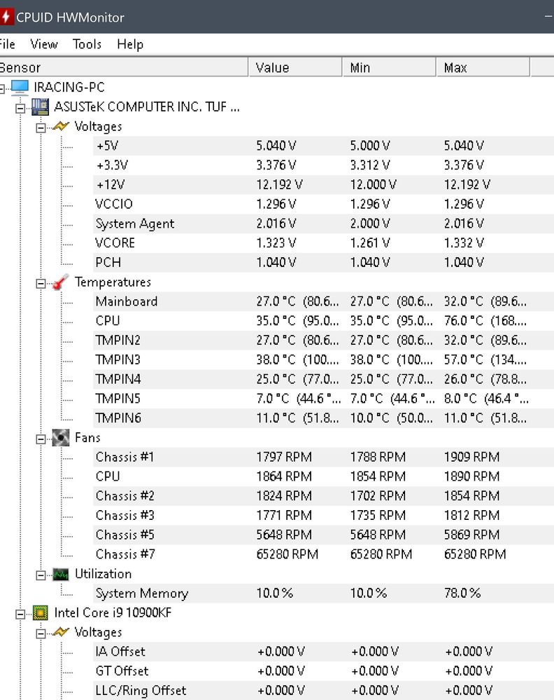Click the ASUSTeK motherboard icon
The image size is (554, 700).
(x=40, y=107)
